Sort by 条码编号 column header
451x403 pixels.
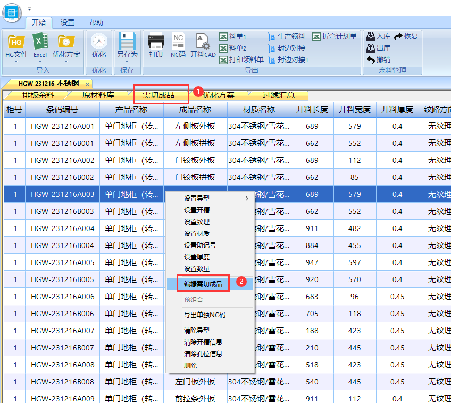tap(62, 109)
